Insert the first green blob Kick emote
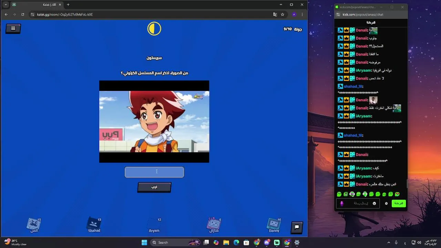The height and width of the screenshot is (248, 441). coord(339,194)
